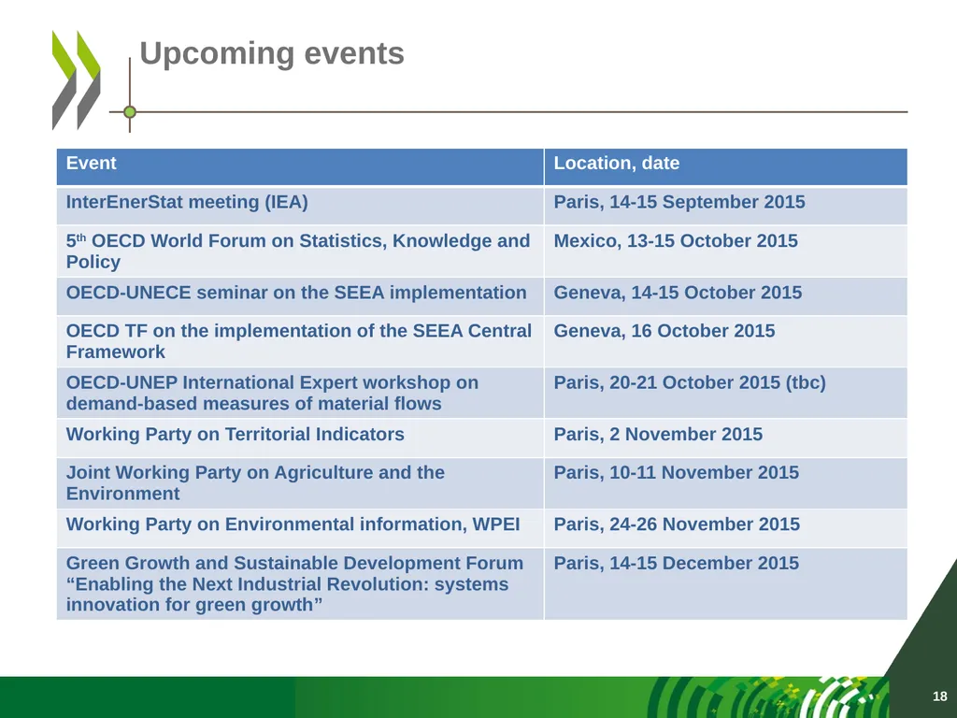
Task: Select 'Geneva, 14-15 October 2015' cell
Action: (x=725, y=296)
